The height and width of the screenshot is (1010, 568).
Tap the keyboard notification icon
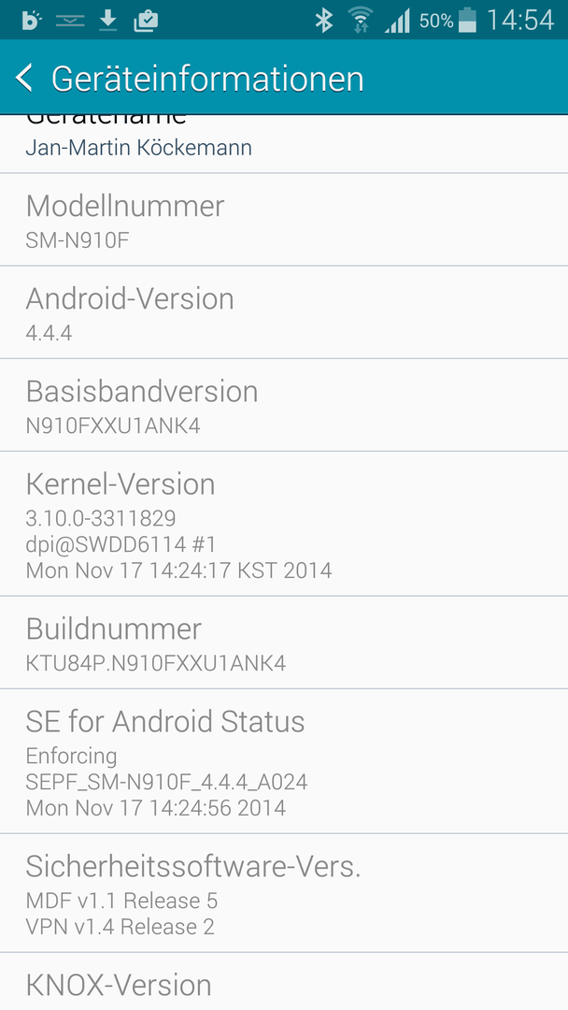coord(70,22)
